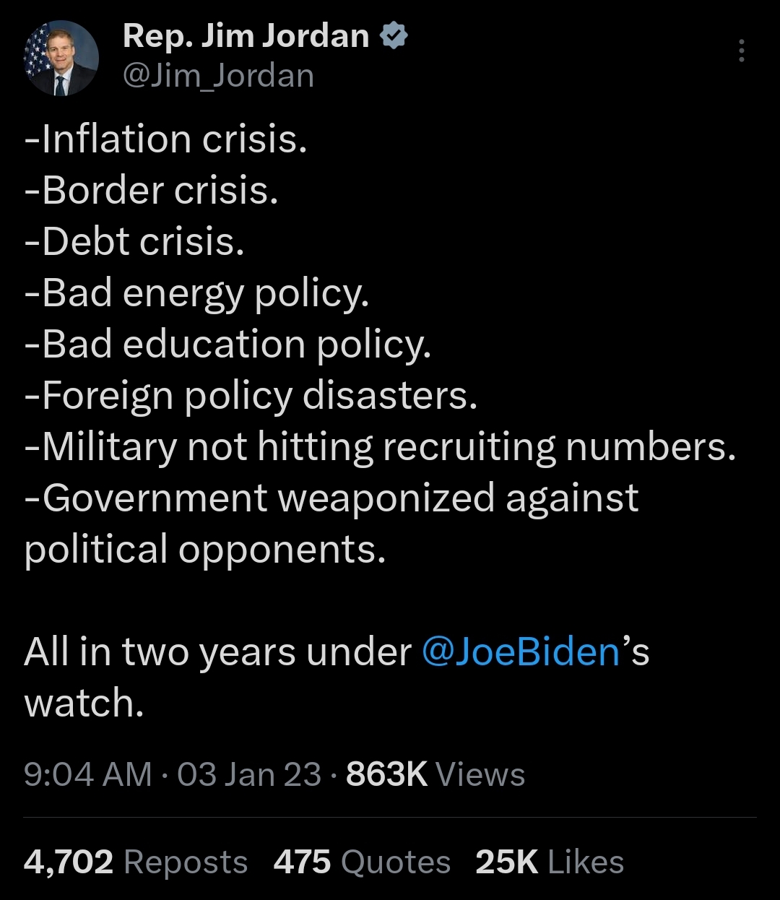View the 863K Views analytics
Viewport: 780px width, 900px height.
click(435, 774)
